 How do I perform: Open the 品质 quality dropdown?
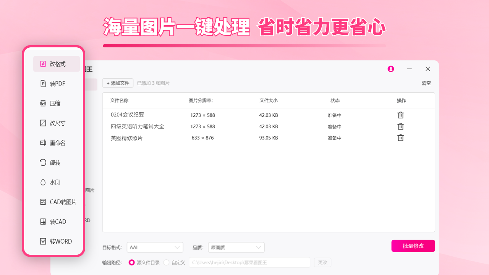click(236, 247)
